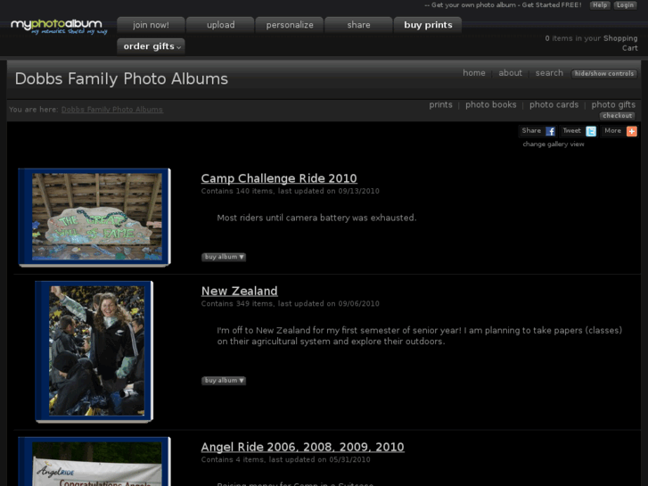Click the Tweet label
The image size is (648, 486).
point(571,131)
